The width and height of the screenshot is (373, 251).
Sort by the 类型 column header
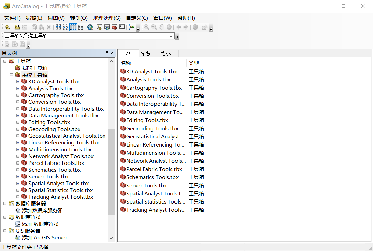[x=221, y=63]
